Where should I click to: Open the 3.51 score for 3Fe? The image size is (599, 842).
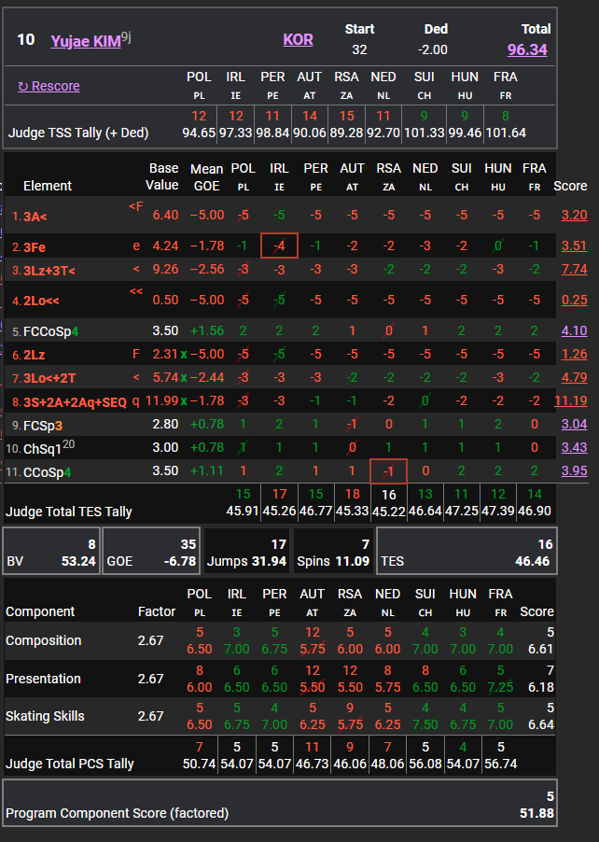pyautogui.click(x=574, y=246)
